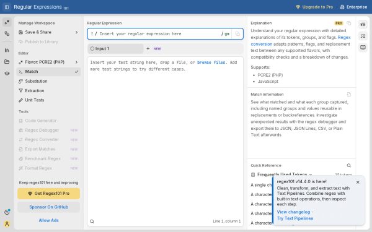Click Get Regex101 Pro button

click(48, 194)
